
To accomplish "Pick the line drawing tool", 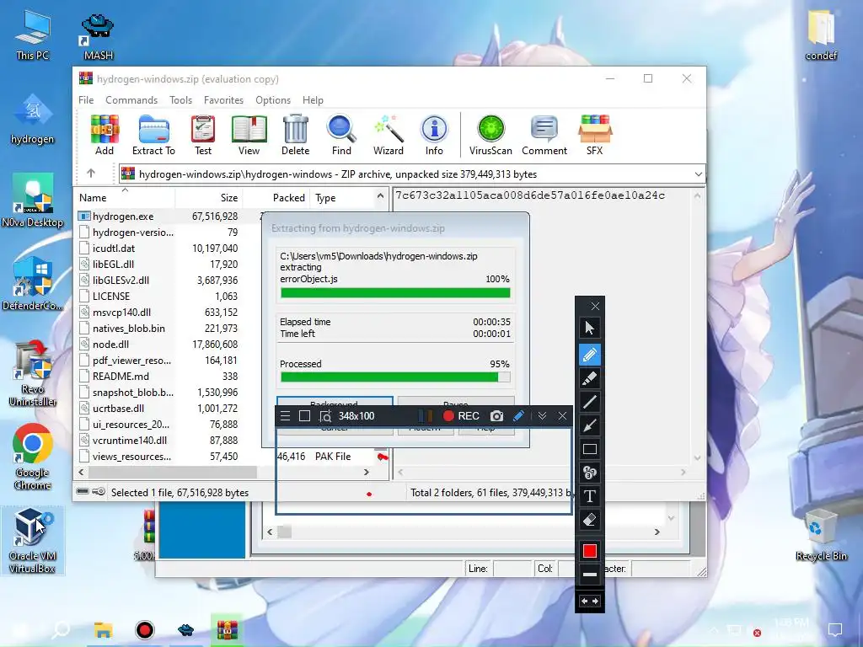I will click(589, 402).
